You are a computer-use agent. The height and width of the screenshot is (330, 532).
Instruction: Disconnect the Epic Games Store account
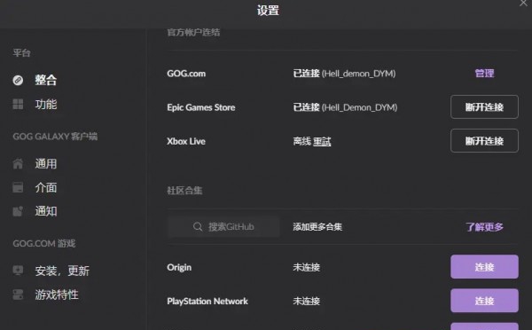click(x=484, y=107)
